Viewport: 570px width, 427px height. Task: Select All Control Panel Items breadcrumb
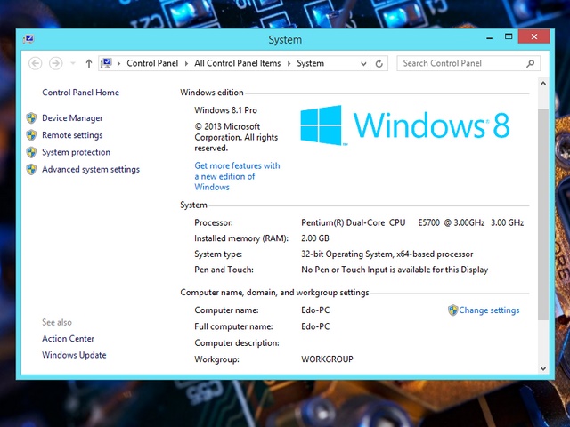238,63
